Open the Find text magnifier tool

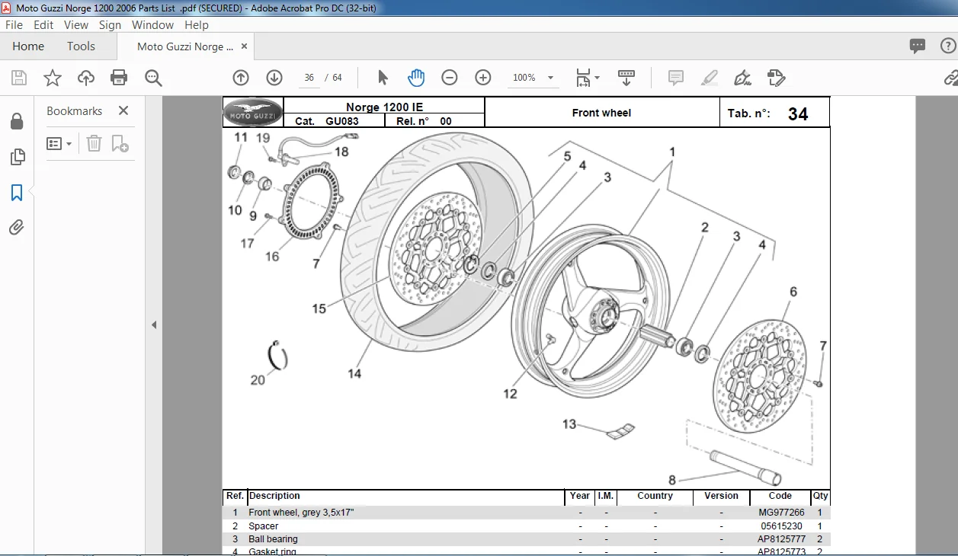[153, 78]
